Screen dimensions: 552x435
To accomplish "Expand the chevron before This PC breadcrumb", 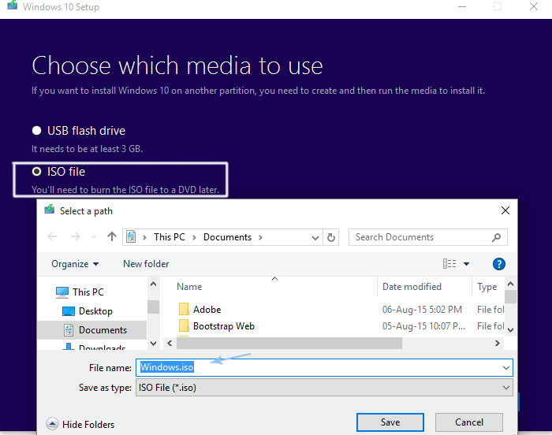I will (x=144, y=237).
